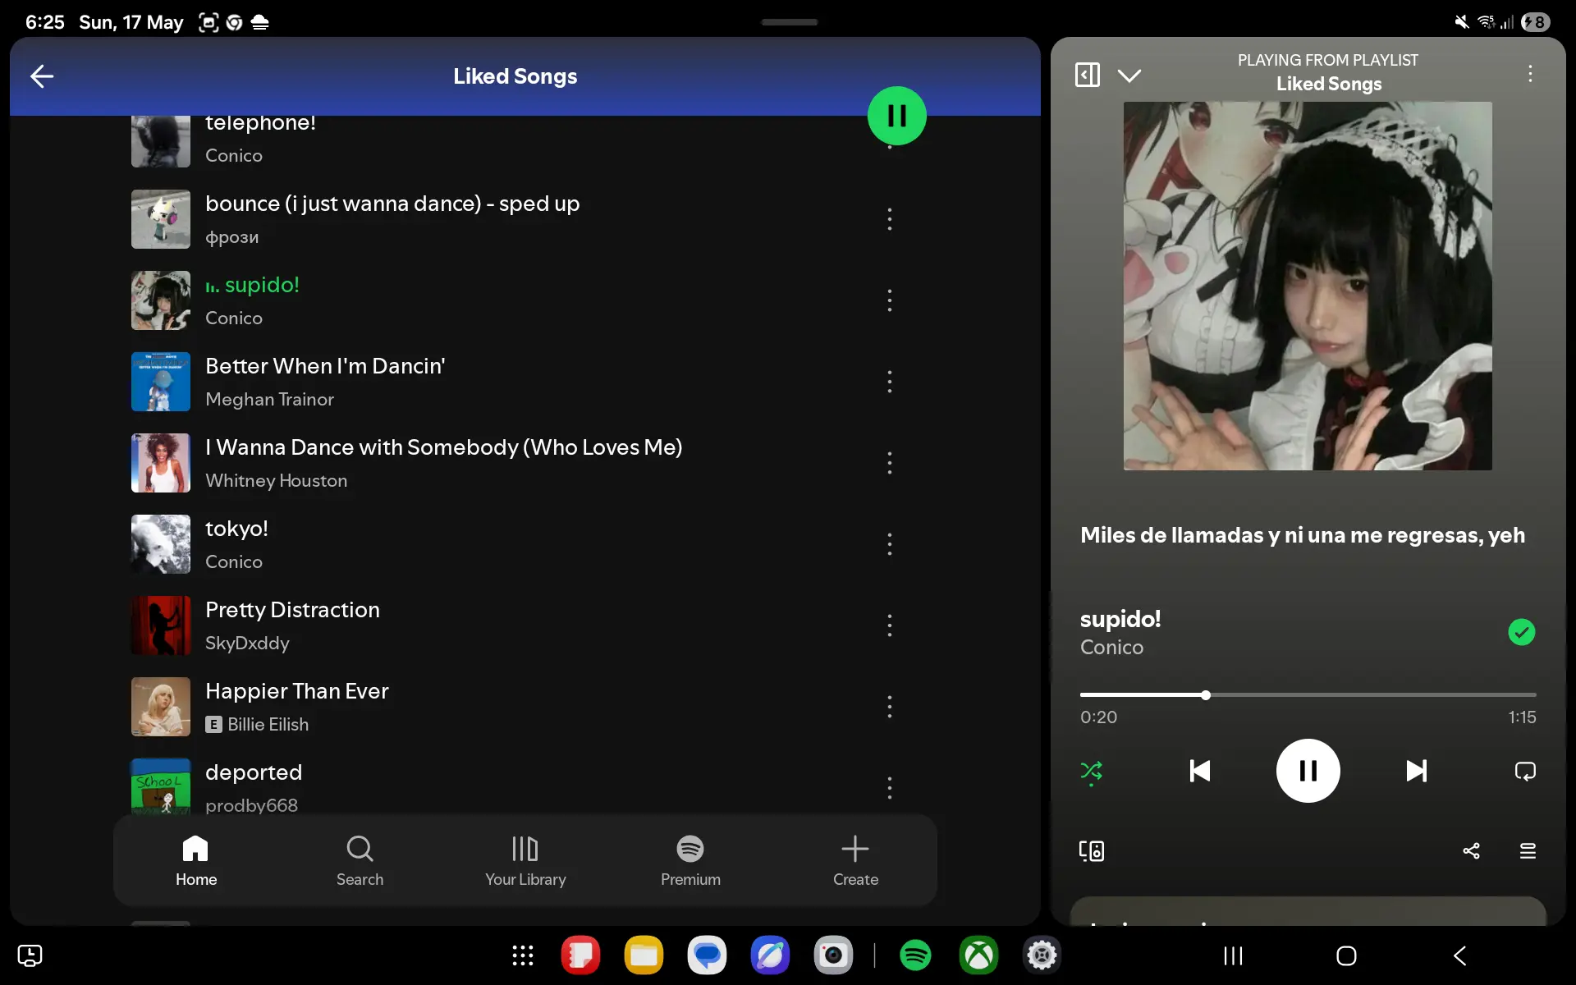Open the connect to device menu
Viewport: 1576px width, 985px height.
coord(1092,850)
